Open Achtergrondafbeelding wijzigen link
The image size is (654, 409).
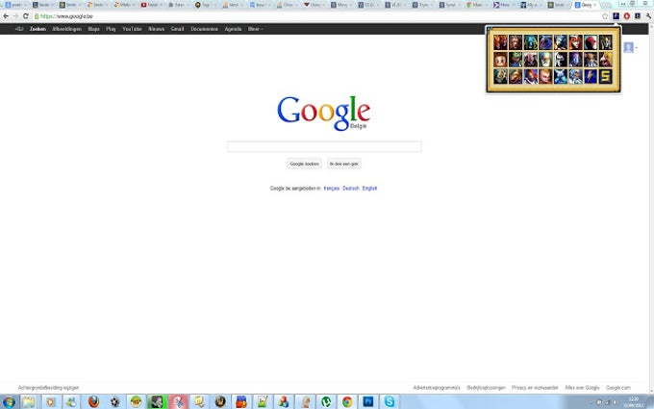(48, 388)
